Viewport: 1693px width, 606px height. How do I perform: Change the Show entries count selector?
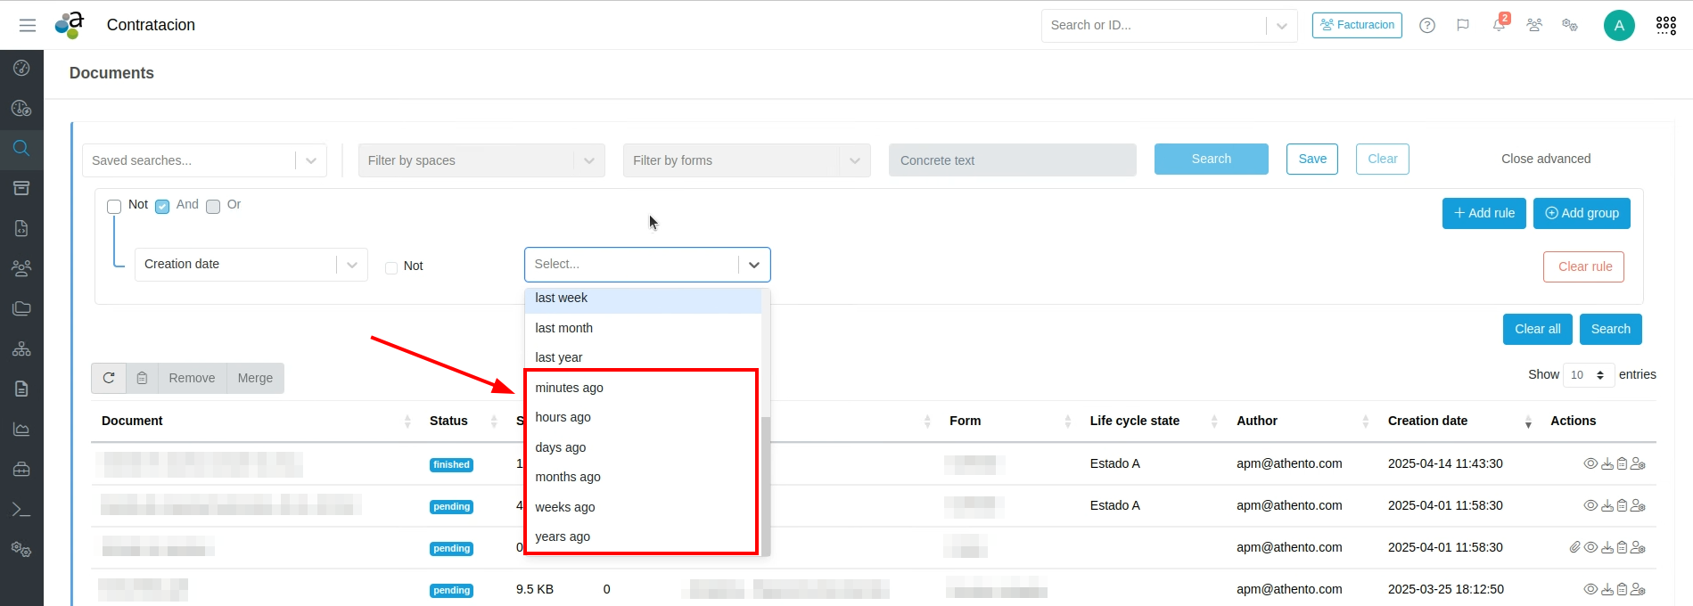pos(1588,375)
